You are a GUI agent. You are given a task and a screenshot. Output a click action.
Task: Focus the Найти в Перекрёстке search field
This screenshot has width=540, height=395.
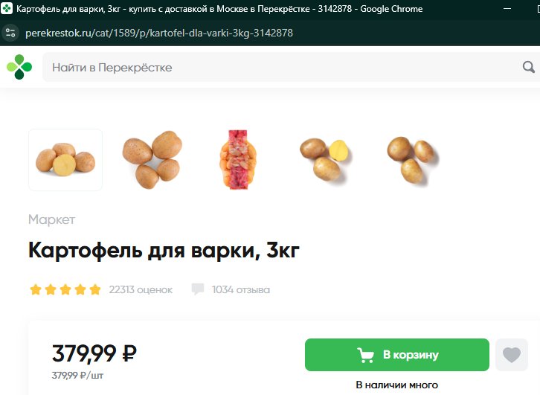coord(282,67)
